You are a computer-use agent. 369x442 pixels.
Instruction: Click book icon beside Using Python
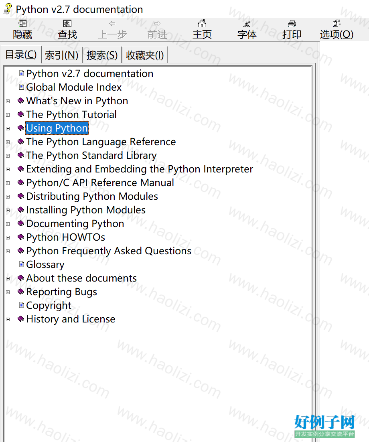[x=20, y=128]
